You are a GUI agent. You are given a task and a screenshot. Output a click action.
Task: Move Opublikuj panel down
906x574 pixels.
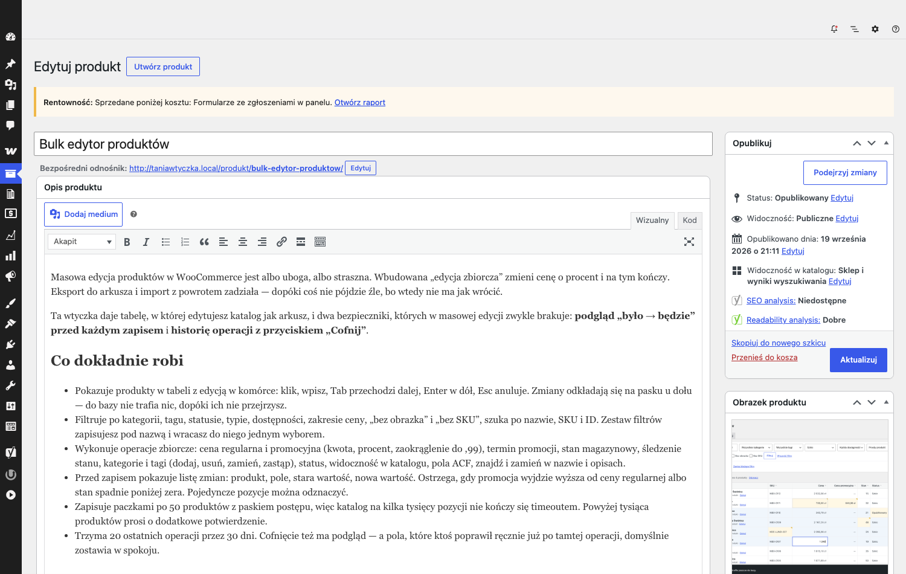click(x=872, y=143)
